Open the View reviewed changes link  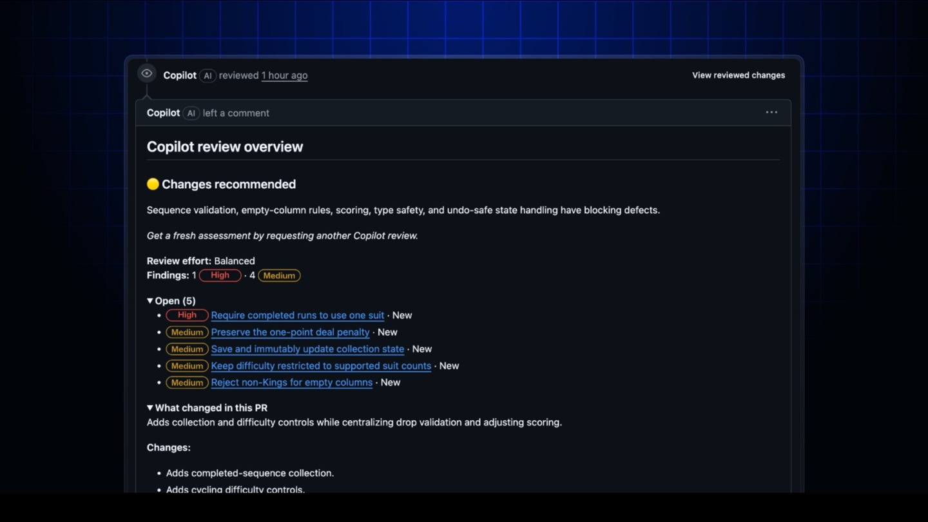(x=739, y=75)
